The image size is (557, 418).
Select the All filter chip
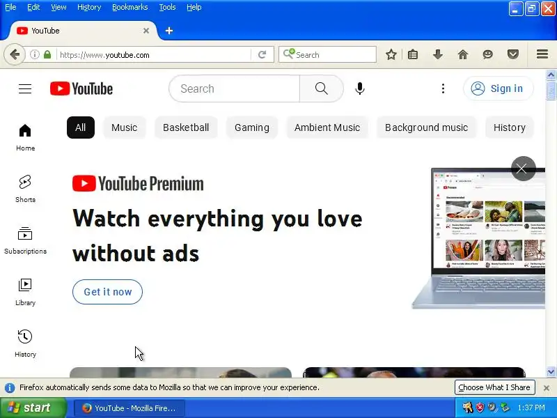pos(81,127)
